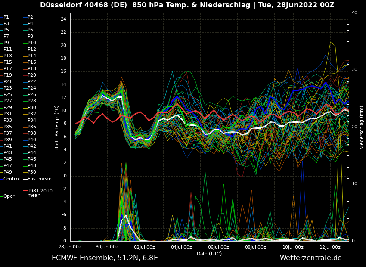Click the Control legend entry
This screenshot has height=267, width=366.
[x=12, y=179]
